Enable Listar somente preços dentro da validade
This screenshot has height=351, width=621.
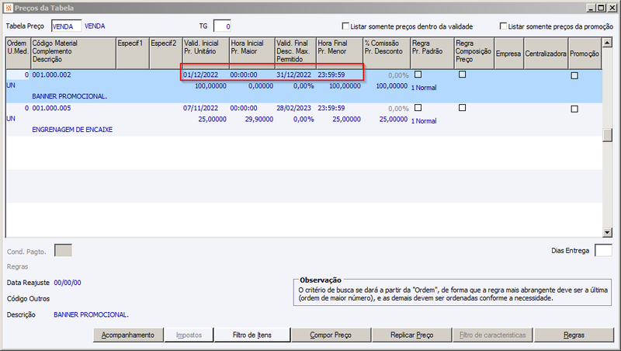click(345, 26)
